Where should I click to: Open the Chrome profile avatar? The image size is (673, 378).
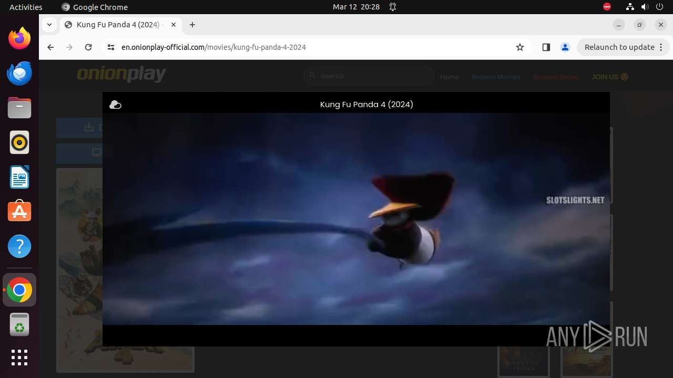(565, 47)
